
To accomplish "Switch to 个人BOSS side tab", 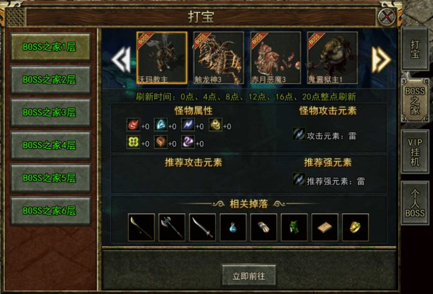I will tap(415, 203).
